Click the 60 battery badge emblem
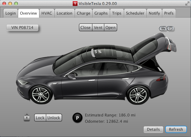This screenshot has height=137, width=191. 167,29
